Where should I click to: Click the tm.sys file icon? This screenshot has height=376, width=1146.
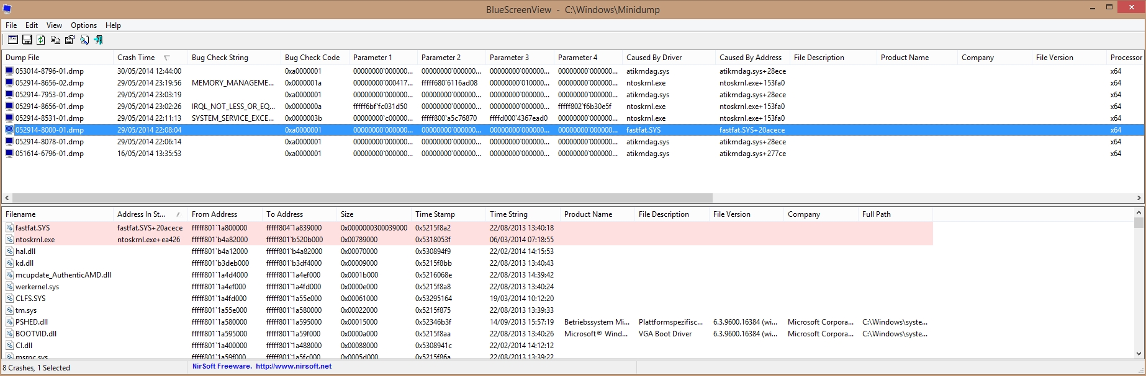10,310
